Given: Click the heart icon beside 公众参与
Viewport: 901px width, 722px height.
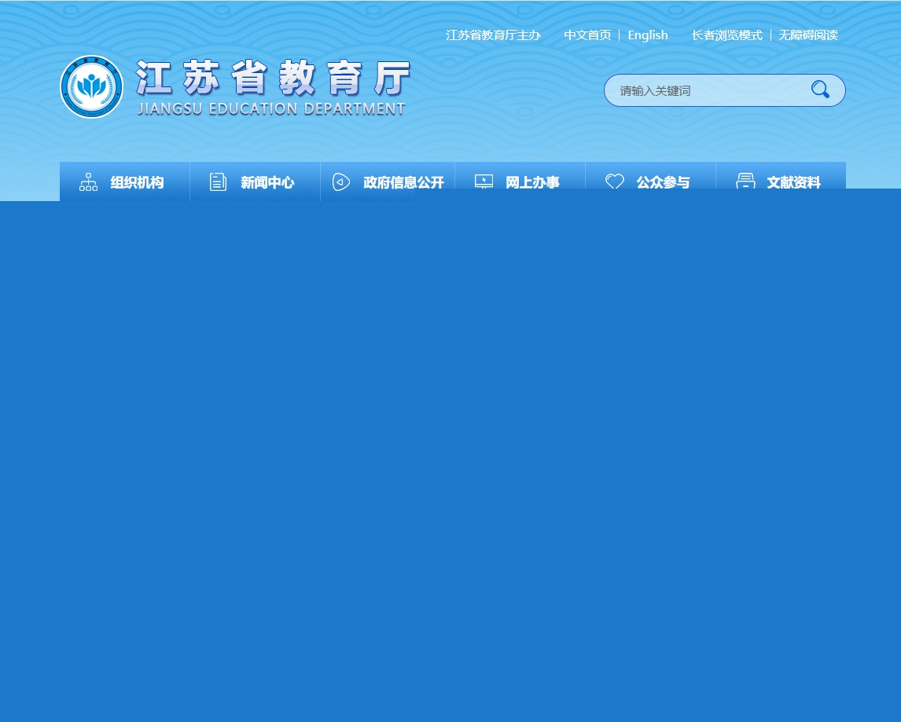Looking at the screenshot, I should (614, 182).
